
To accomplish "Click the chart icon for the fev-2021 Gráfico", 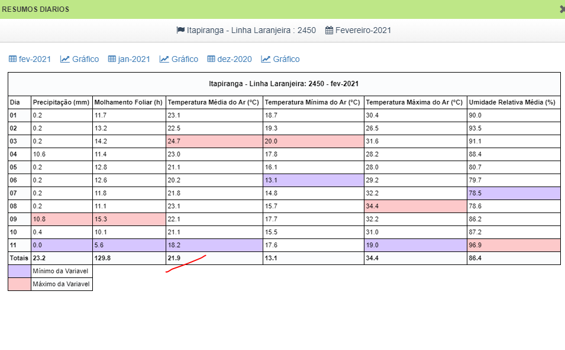I will pyautogui.click(x=65, y=59).
